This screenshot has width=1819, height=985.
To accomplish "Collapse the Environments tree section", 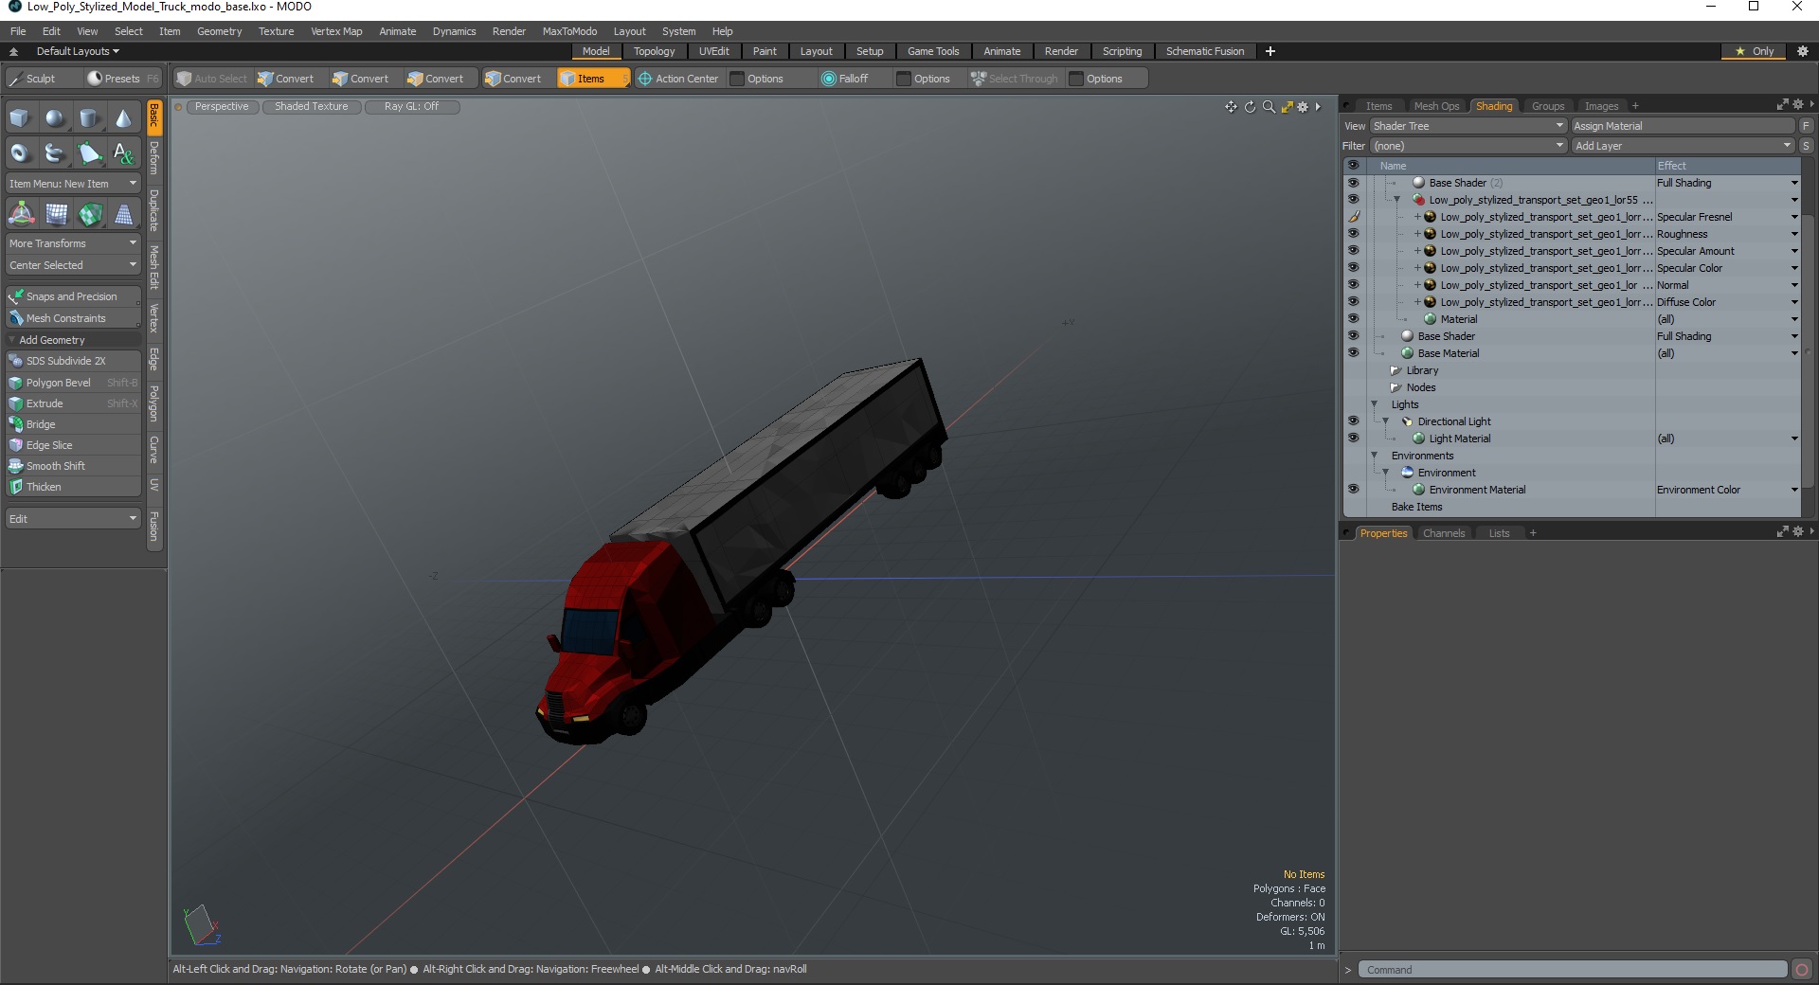I will tap(1375, 456).
